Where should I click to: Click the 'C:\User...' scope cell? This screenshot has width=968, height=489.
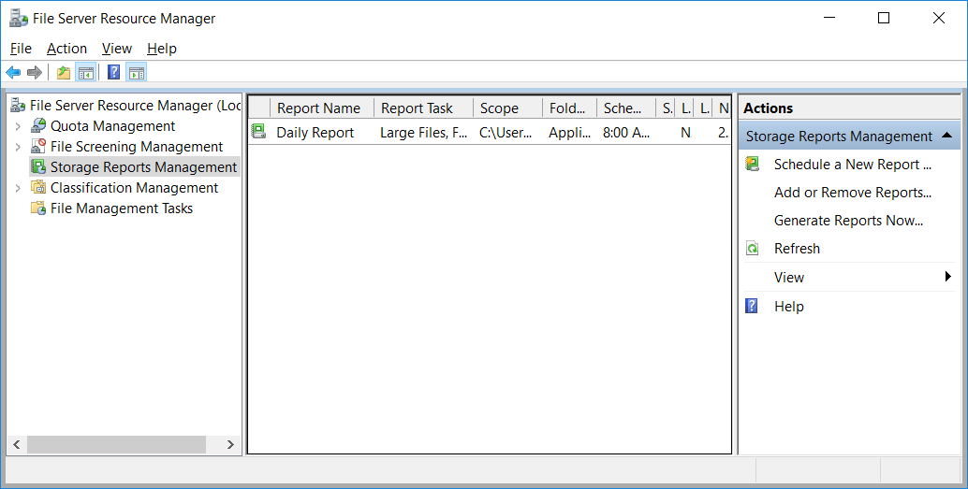pyautogui.click(x=505, y=133)
